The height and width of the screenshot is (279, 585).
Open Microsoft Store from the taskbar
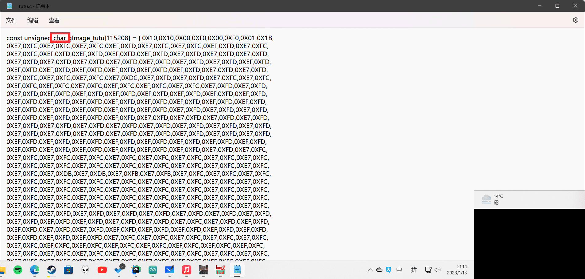(x=68, y=270)
